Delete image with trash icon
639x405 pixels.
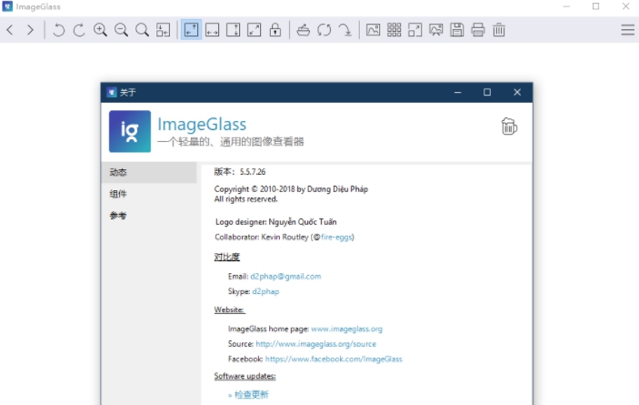(x=499, y=30)
